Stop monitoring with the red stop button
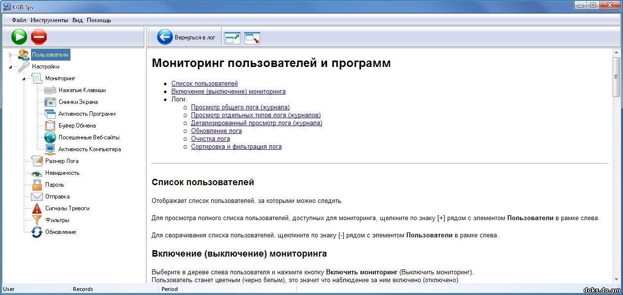 tap(39, 37)
